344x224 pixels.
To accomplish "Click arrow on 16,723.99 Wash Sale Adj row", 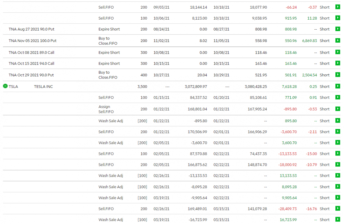I will 337,220.
